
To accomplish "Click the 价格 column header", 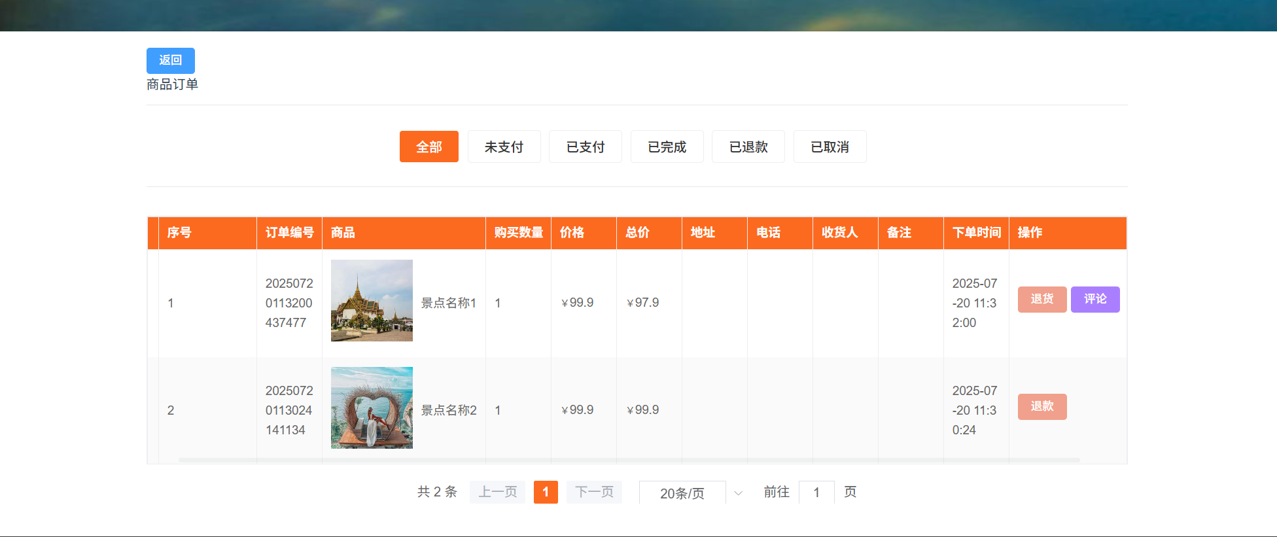I will pyautogui.click(x=584, y=233).
